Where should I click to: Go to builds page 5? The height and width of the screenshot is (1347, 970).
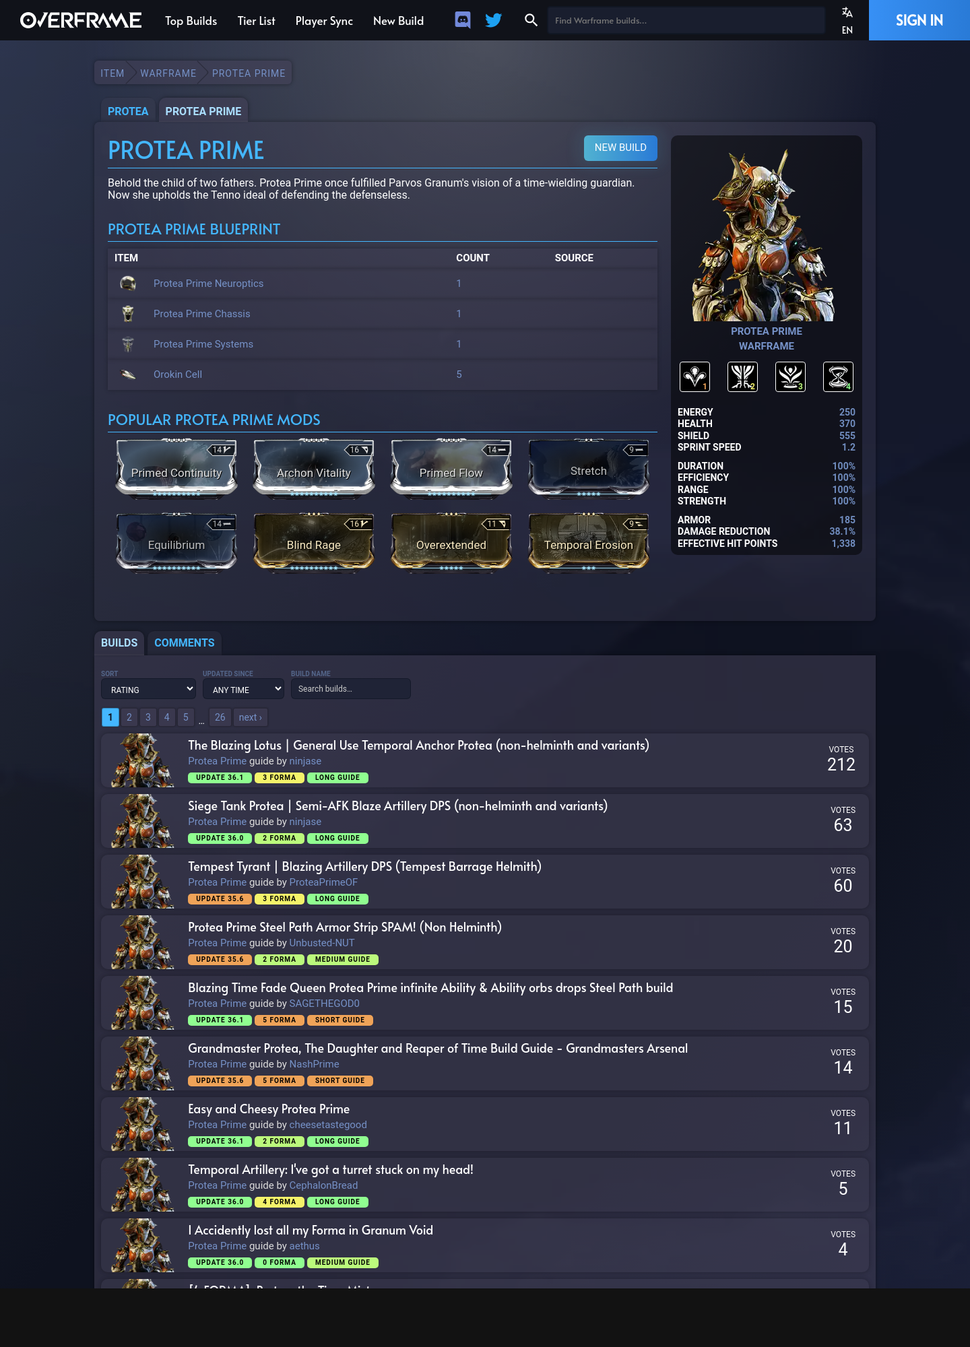186,717
